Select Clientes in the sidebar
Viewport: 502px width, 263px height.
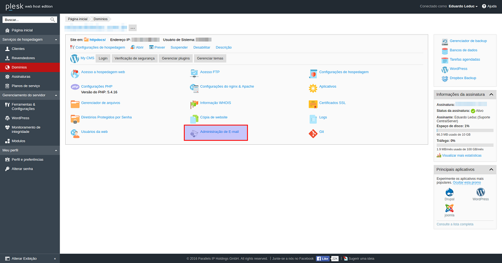tap(18, 49)
